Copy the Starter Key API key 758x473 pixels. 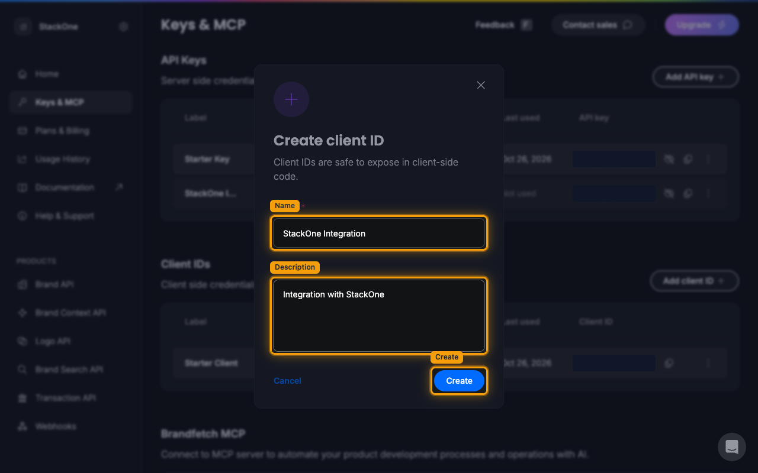click(688, 159)
